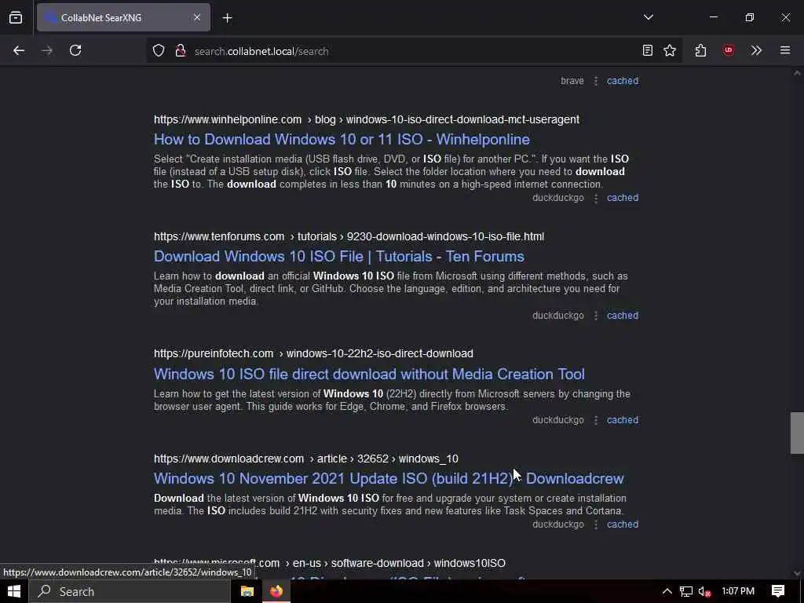Go back to the previous page
804x603 pixels.
(19, 50)
